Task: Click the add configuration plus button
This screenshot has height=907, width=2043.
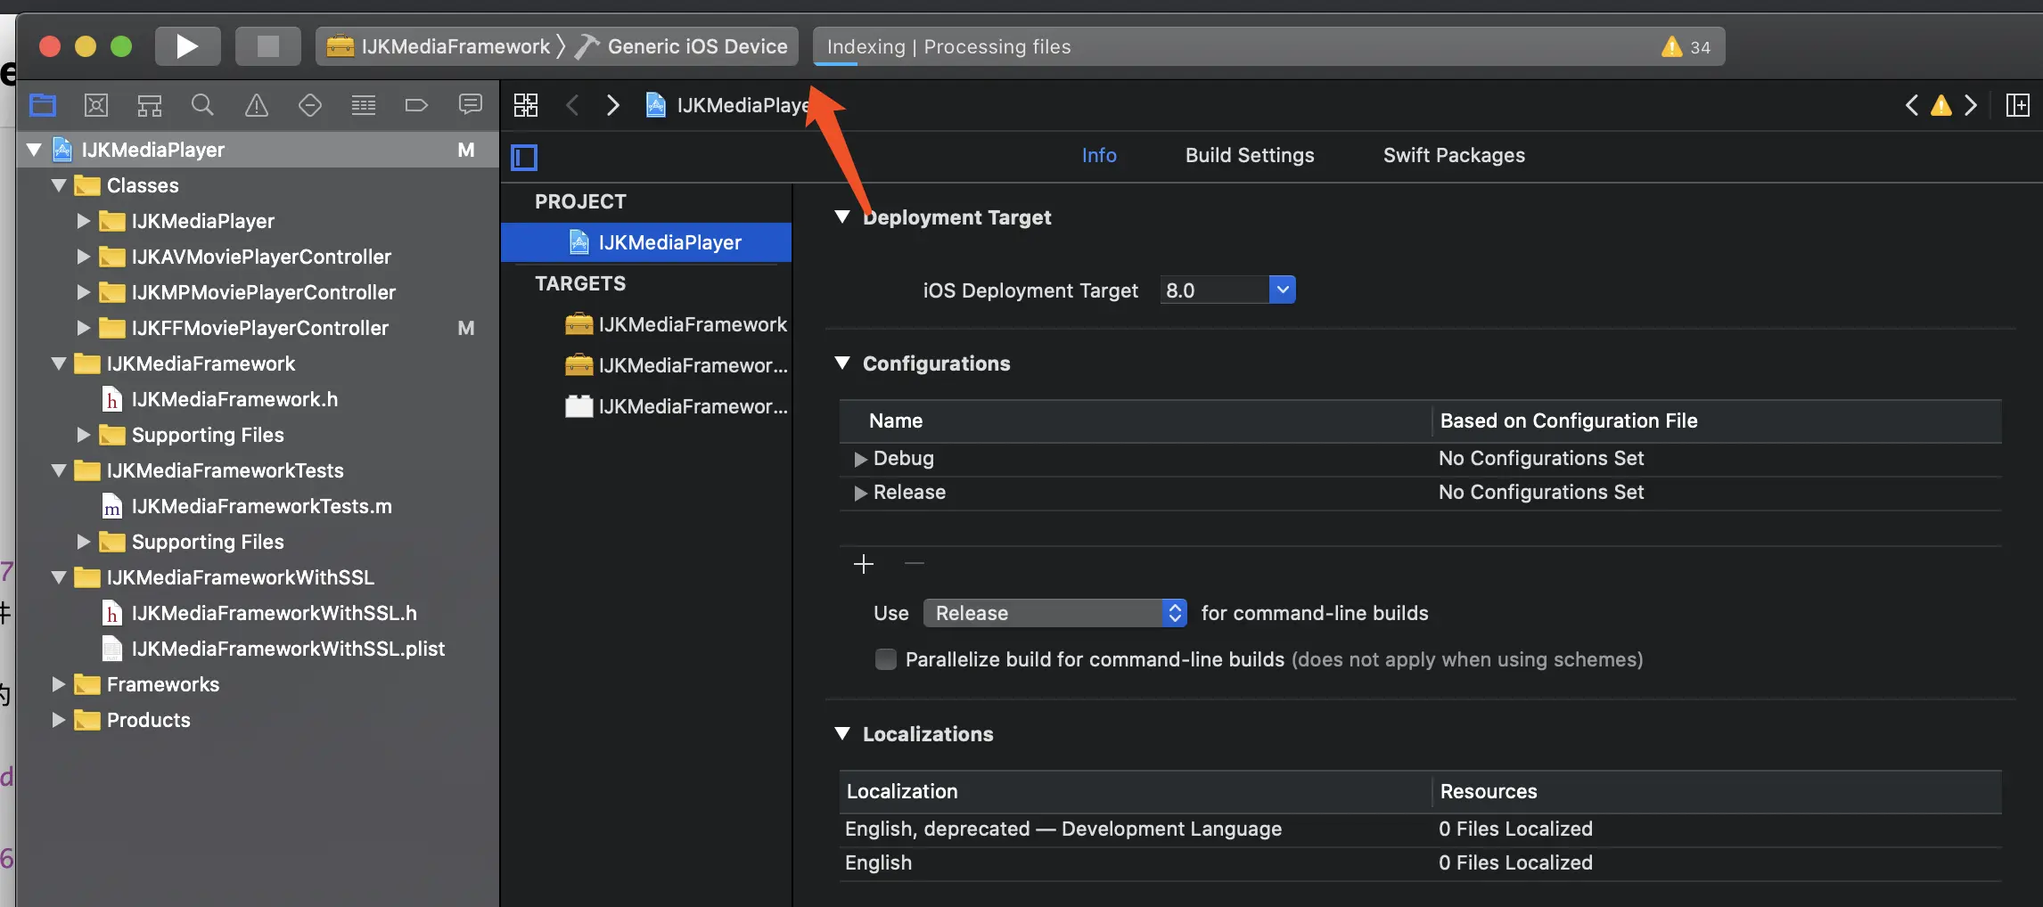Action: click(863, 564)
